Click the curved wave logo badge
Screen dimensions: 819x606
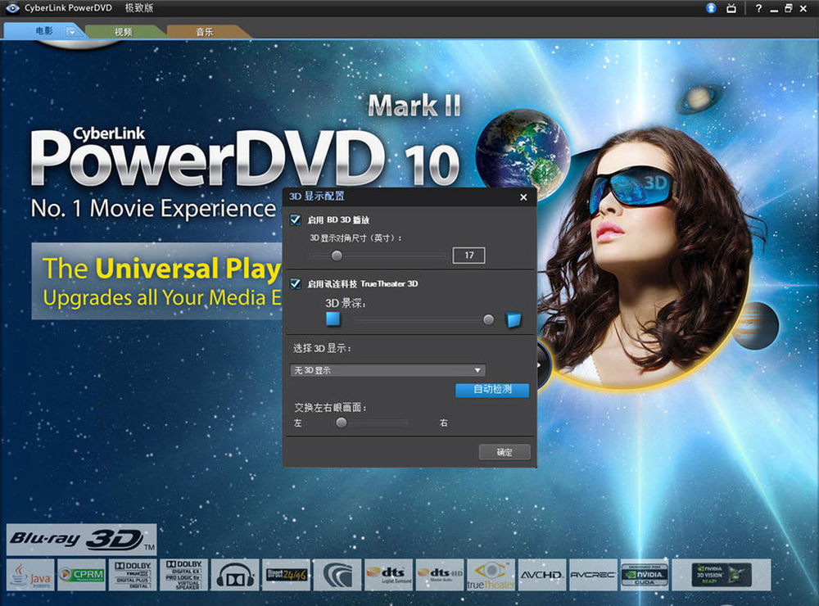tap(337, 575)
